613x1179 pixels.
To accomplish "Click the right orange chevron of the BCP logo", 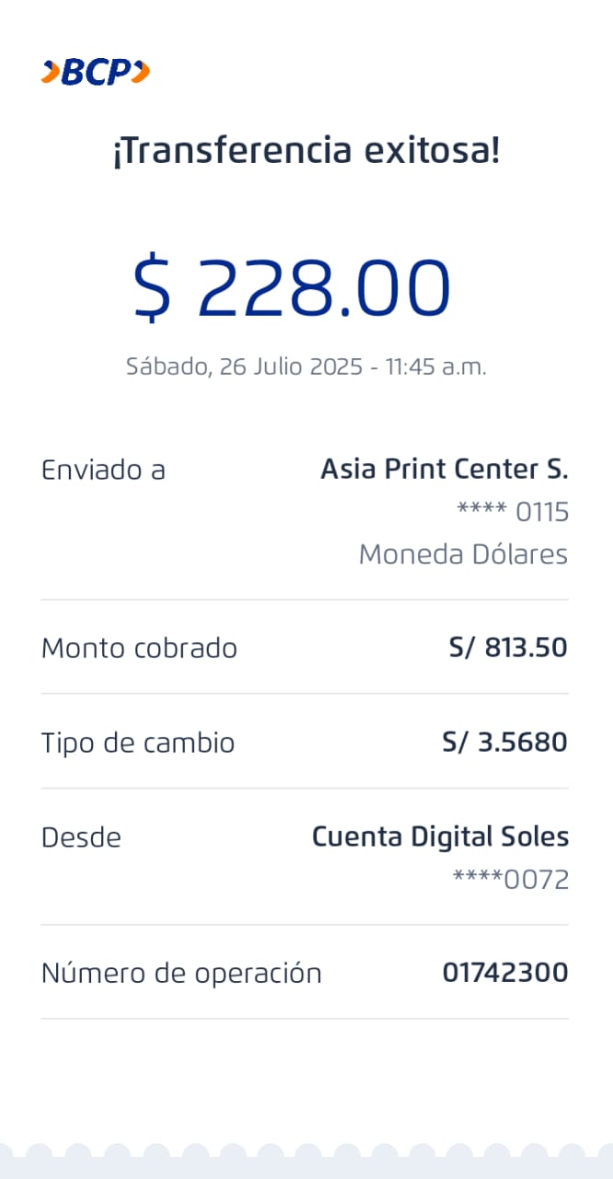I will pyautogui.click(x=140, y=72).
